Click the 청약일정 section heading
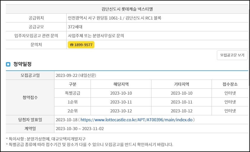 click(x=22, y=64)
